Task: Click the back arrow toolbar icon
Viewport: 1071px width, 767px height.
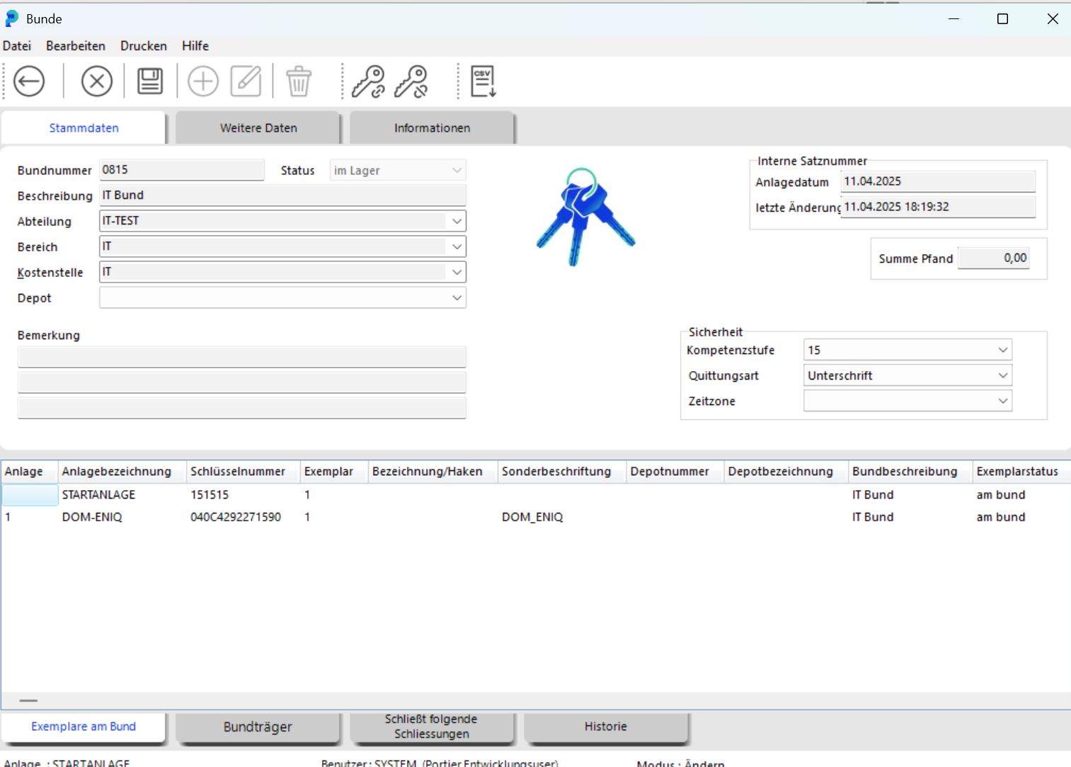Action: pyautogui.click(x=29, y=81)
